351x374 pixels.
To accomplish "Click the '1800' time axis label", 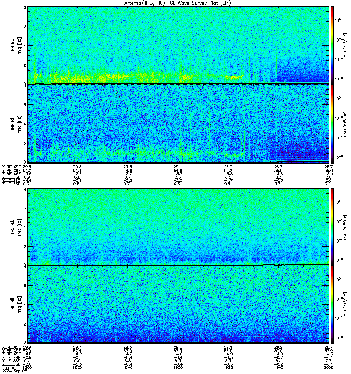I will 27,367.
